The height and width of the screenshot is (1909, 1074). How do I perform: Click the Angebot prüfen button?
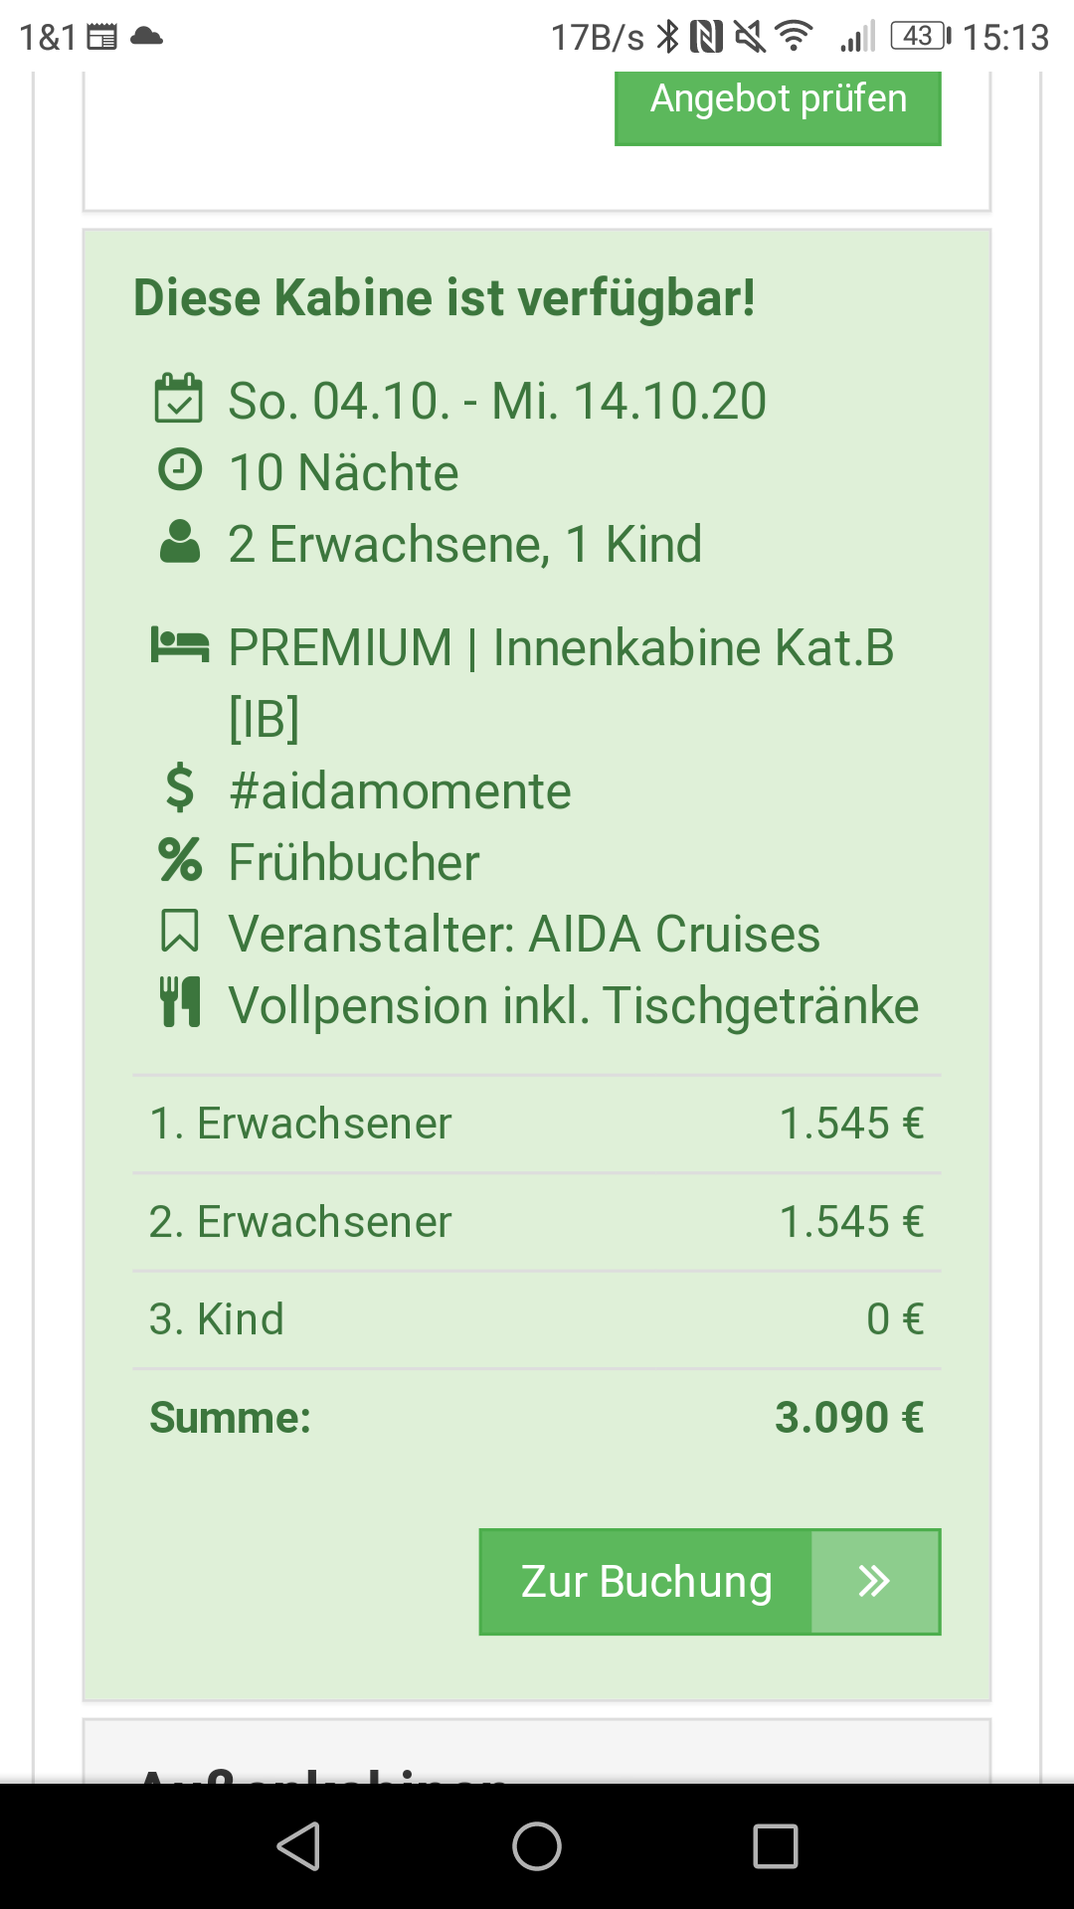(x=778, y=101)
